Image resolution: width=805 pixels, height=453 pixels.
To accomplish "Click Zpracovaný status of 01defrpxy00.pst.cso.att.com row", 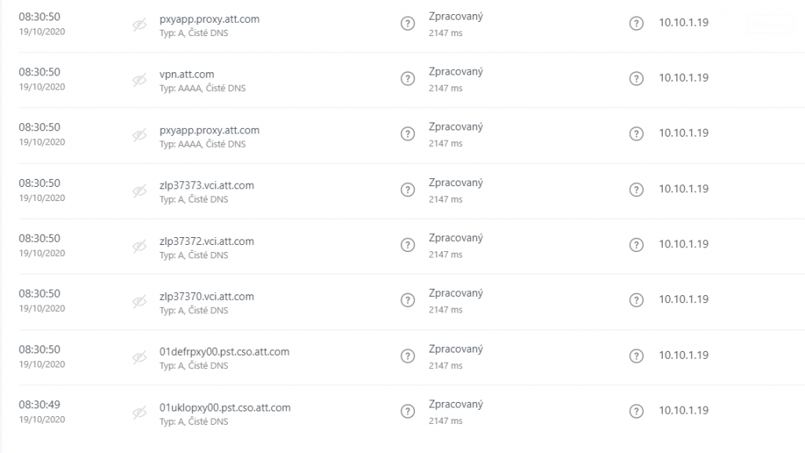I will point(456,349).
